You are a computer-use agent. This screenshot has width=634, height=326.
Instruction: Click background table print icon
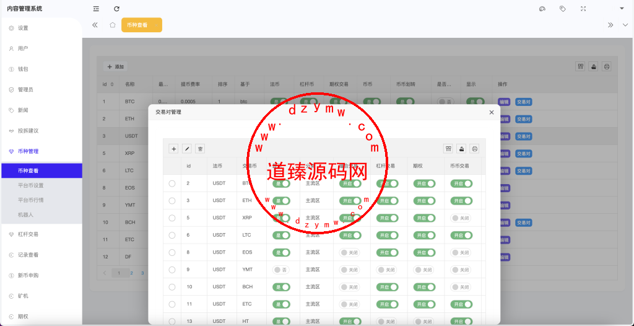tap(606, 66)
